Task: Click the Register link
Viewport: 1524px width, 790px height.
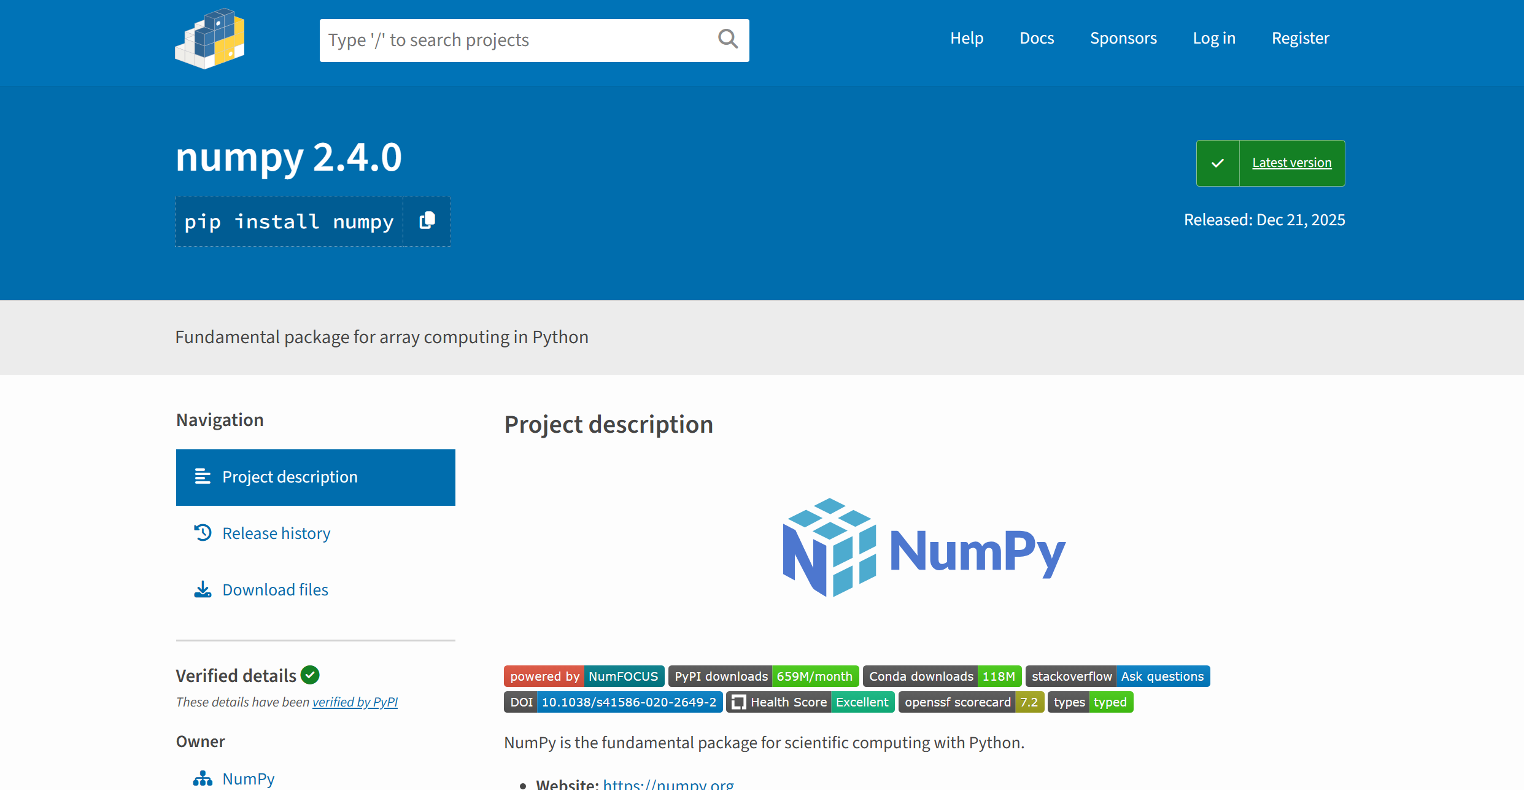Action: point(1300,38)
